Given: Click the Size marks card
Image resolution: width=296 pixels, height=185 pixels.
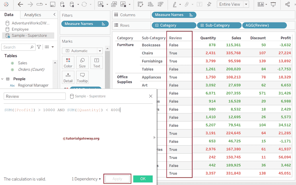Looking at the screenshot, I should pos(82,62).
